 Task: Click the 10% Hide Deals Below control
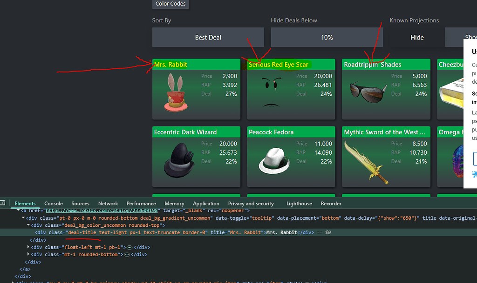326,37
